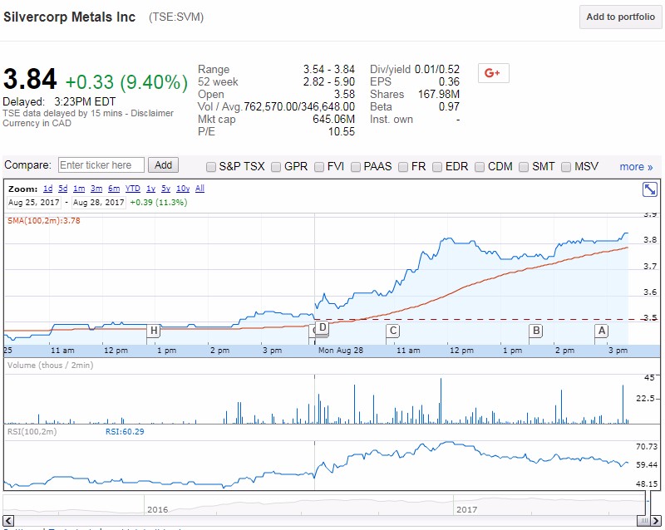Image resolution: width=665 pixels, height=530 pixels.
Task: Choose the YTD zoom range
Action: 133,189
